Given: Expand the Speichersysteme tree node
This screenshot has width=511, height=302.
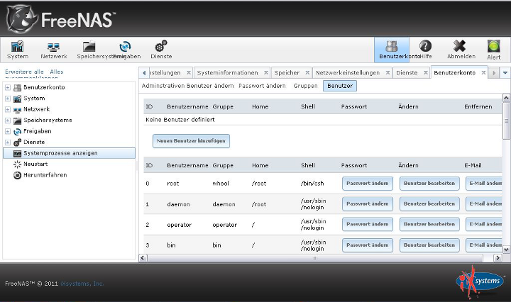Looking at the screenshot, I should click(x=8, y=121).
